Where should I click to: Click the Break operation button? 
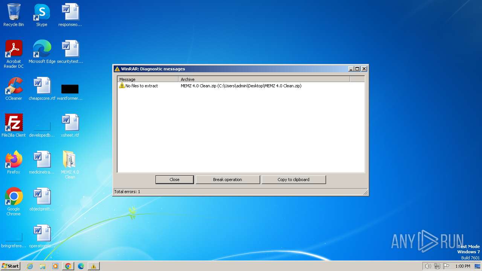click(x=227, y=180)
